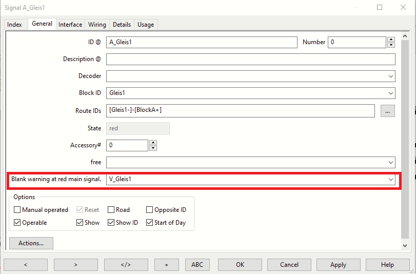Enable the Manual operated checkbox

[x=18, y=210]
